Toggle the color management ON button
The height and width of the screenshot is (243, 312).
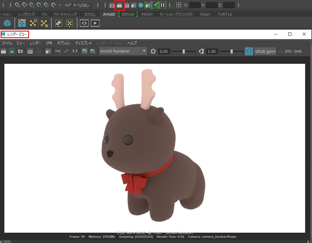click(x=249, y=51)
